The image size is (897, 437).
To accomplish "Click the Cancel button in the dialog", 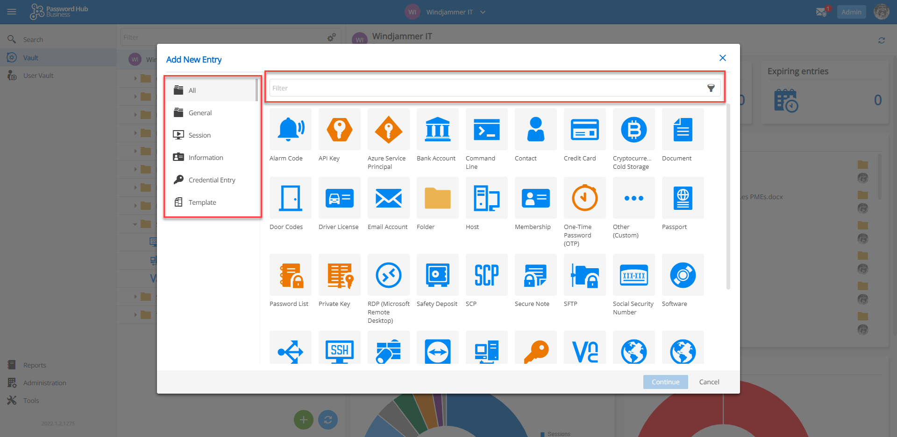I will 709,382.
